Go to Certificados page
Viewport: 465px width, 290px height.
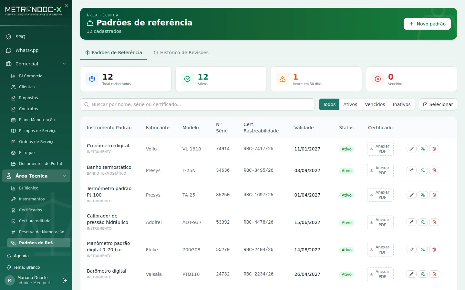pos(39,210)
